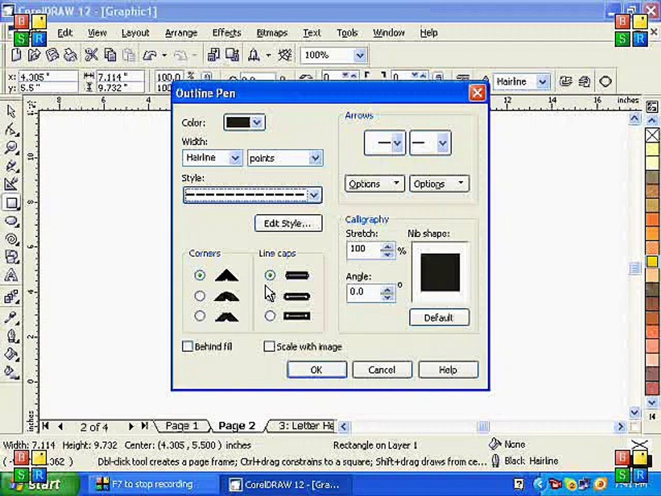
Task: Select the Eyedropper tool
Action: pyautogui.click(x=12, y=317)
